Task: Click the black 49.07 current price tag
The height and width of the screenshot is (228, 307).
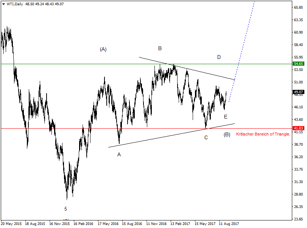Action: (x=298, y=91)
